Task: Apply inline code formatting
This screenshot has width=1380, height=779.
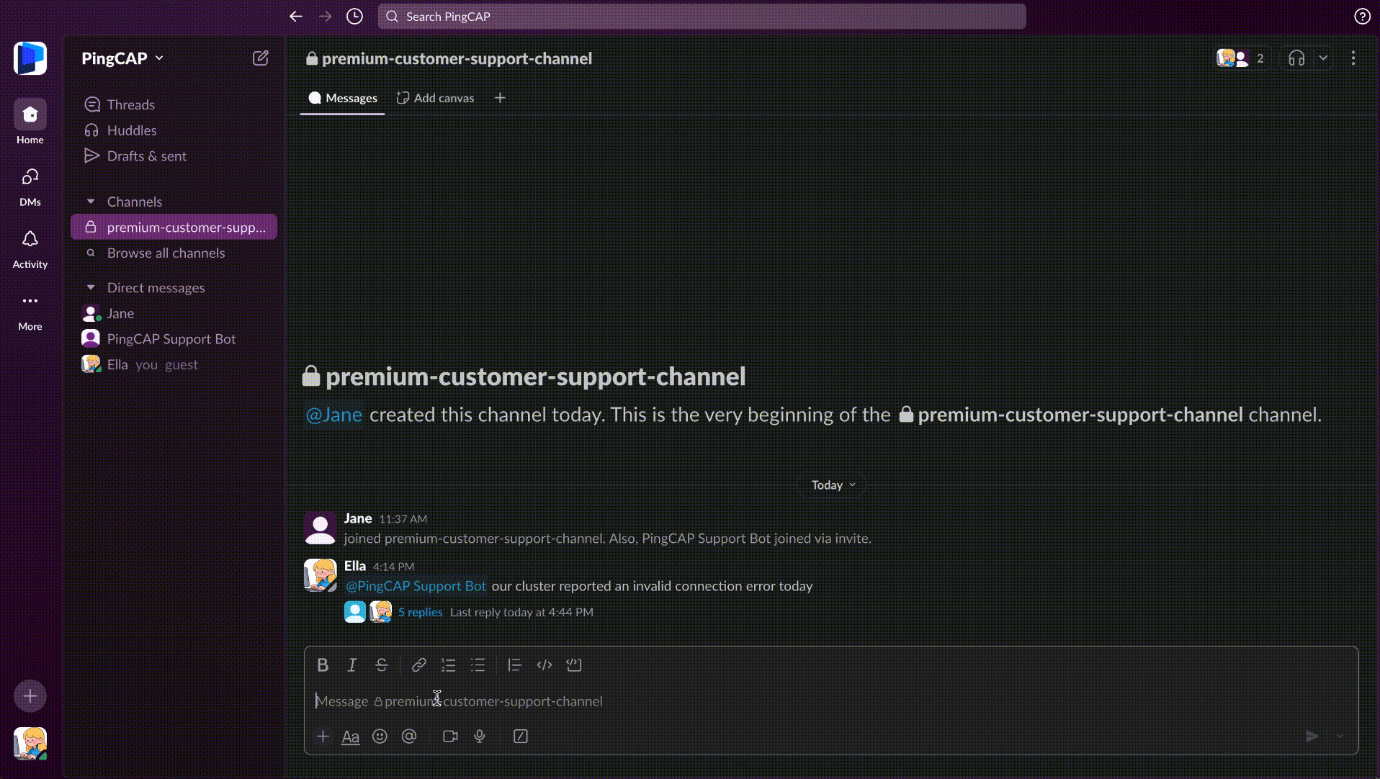Action: click(x=545, y=665)
